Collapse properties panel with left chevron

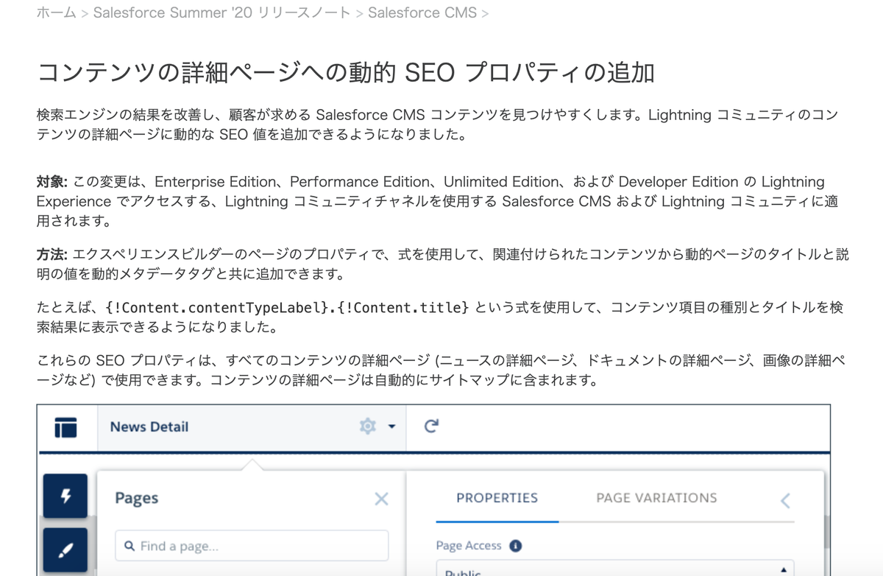(785, 501)
